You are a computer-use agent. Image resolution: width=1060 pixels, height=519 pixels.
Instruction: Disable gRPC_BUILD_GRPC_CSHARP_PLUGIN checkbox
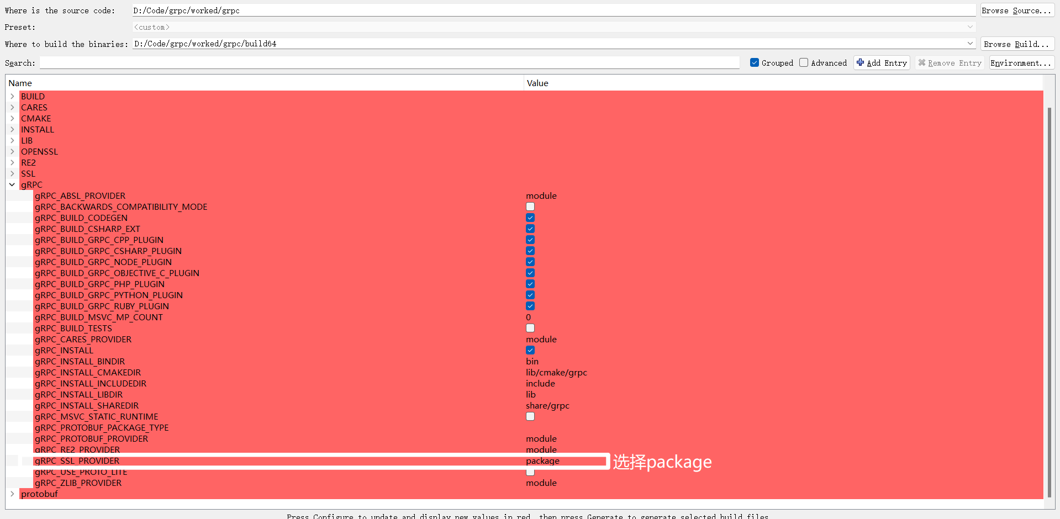(530, 251)
